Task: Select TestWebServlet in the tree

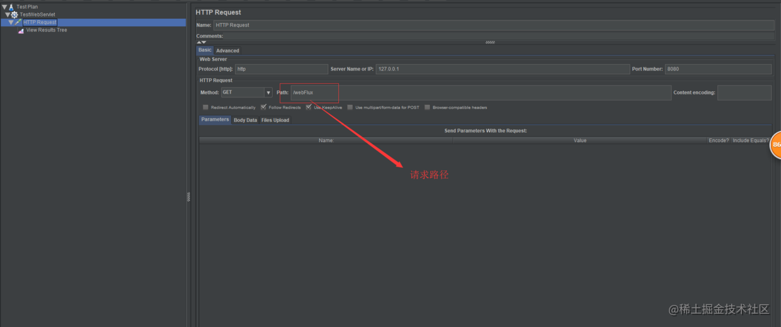Action: pyautogui.click(x=37, y=14)
